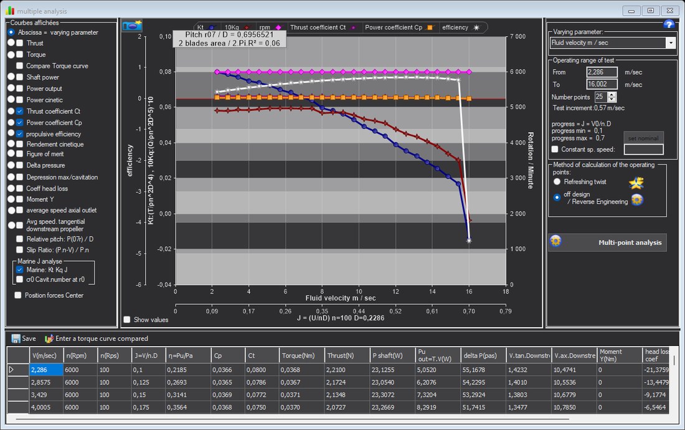Toggle the Power coefficient Cp legend entry
The height and width of the screenshot is (430, 685).
click(399, 27)
